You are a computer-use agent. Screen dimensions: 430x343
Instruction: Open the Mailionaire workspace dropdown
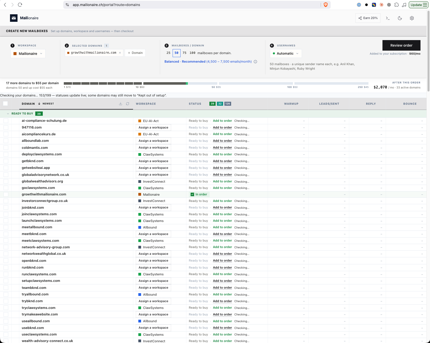click(x=28, y=54)
